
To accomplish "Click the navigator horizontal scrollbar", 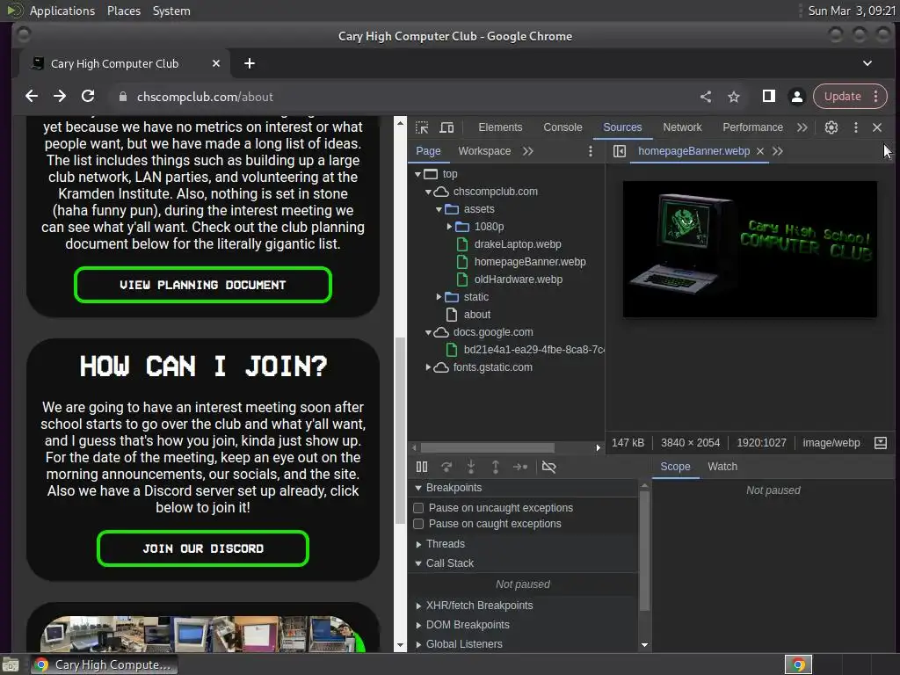I will tap(487, 447).
